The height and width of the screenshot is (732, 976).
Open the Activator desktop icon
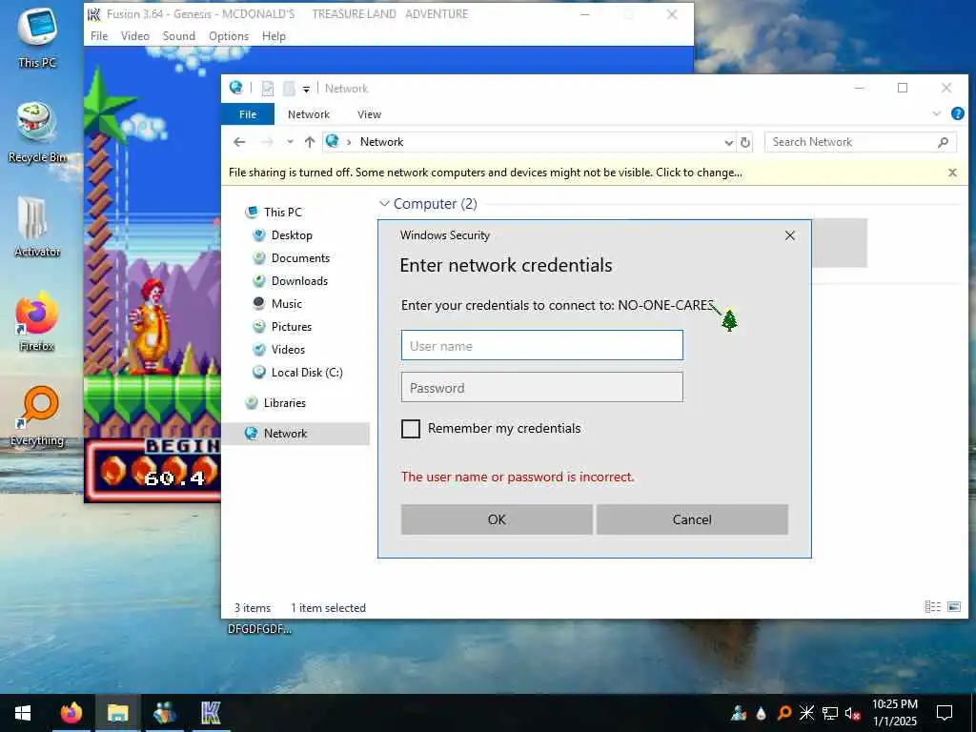37,227
